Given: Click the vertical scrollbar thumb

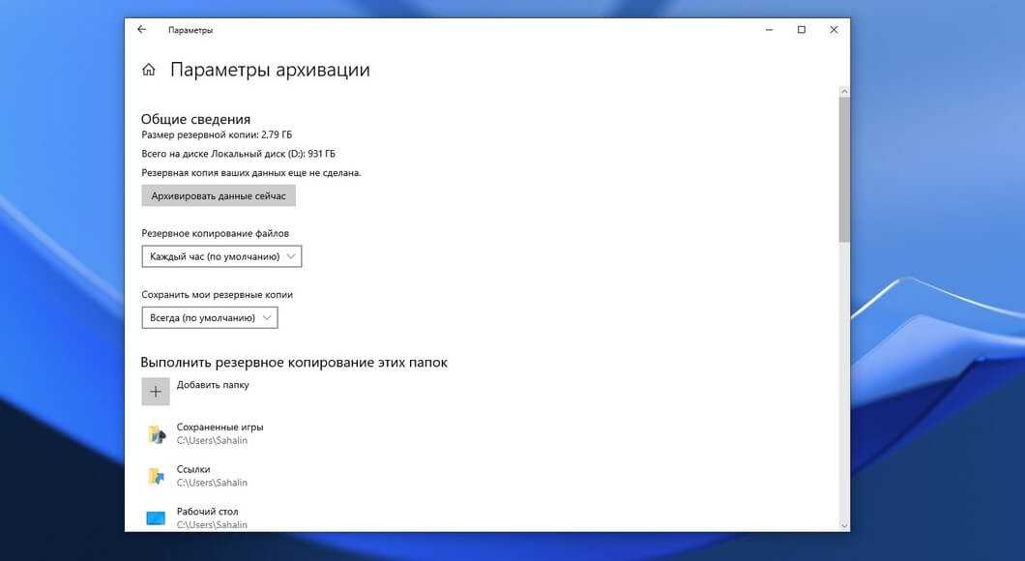Looking at the screenshot, I should [844, 169].
